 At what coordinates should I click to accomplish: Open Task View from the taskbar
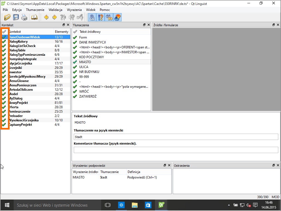click(x=107, y=205)
